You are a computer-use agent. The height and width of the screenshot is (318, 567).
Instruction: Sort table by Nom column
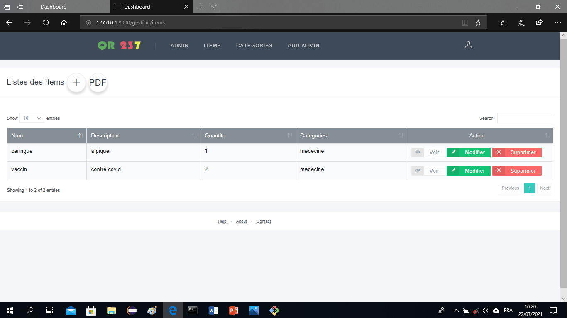click(x=46, y=136)
